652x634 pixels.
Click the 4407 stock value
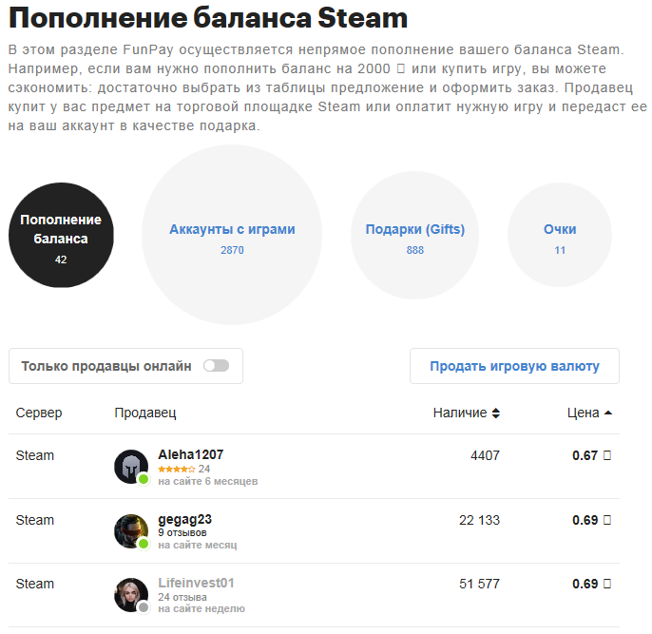click(x=486, y=455)
